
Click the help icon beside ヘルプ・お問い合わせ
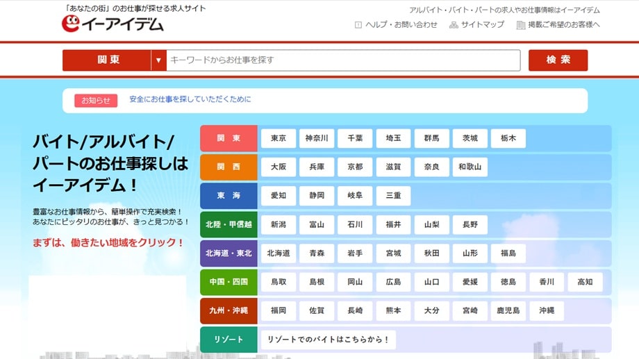tap(358, 25)
